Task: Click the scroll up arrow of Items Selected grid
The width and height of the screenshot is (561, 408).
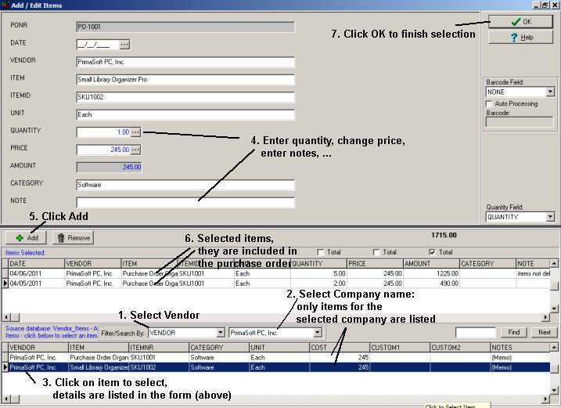Action: pos(554,264)
